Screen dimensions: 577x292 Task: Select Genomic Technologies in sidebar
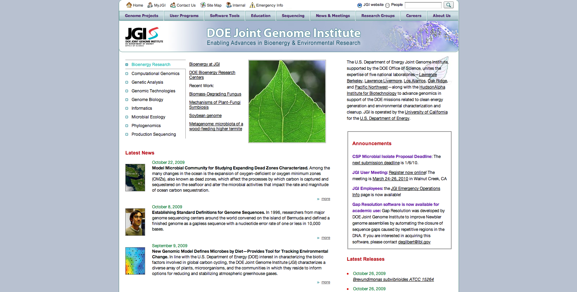153,91
